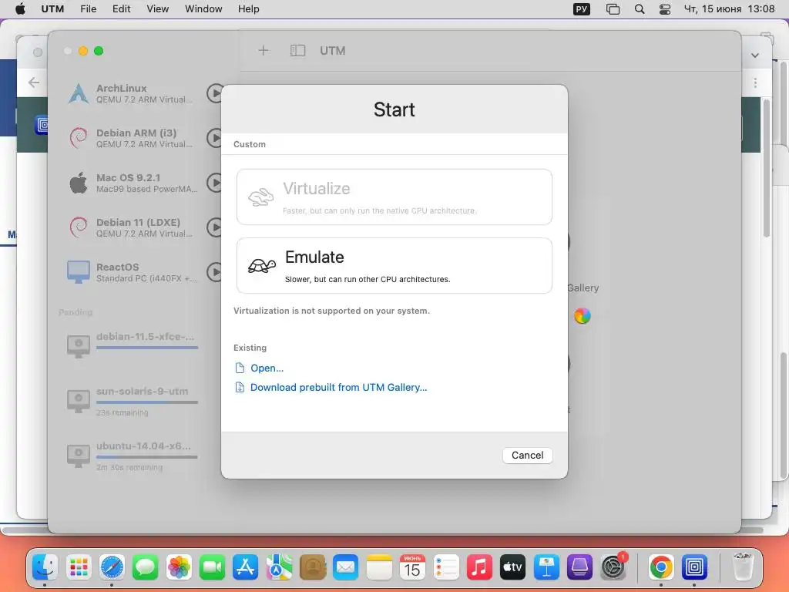The height and width of the screenshot is (592, 789).
Task: Select ReactOS virtual machine
Action: [132, 272]
